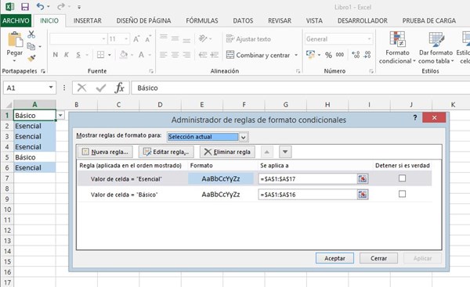Click the Cerrar button
The image size is (470, 287).
coord(378,258)
